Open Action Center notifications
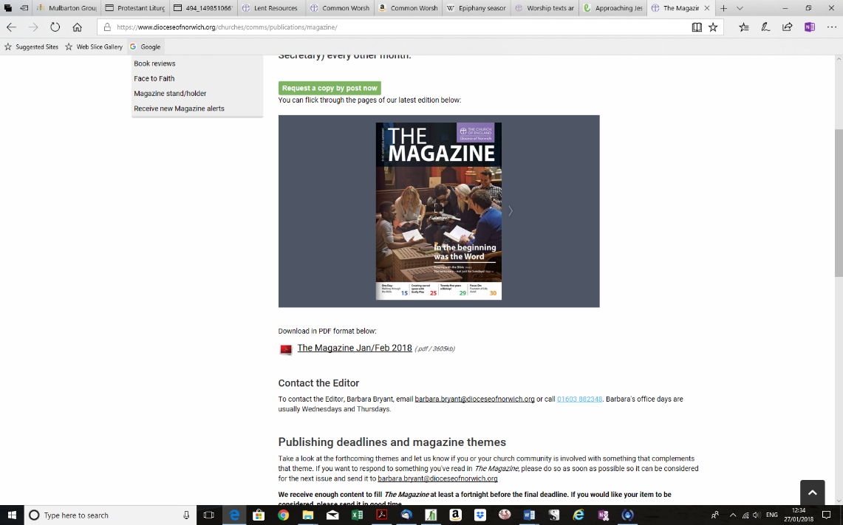This screenshot has width=843, height=525. (827, 515)
